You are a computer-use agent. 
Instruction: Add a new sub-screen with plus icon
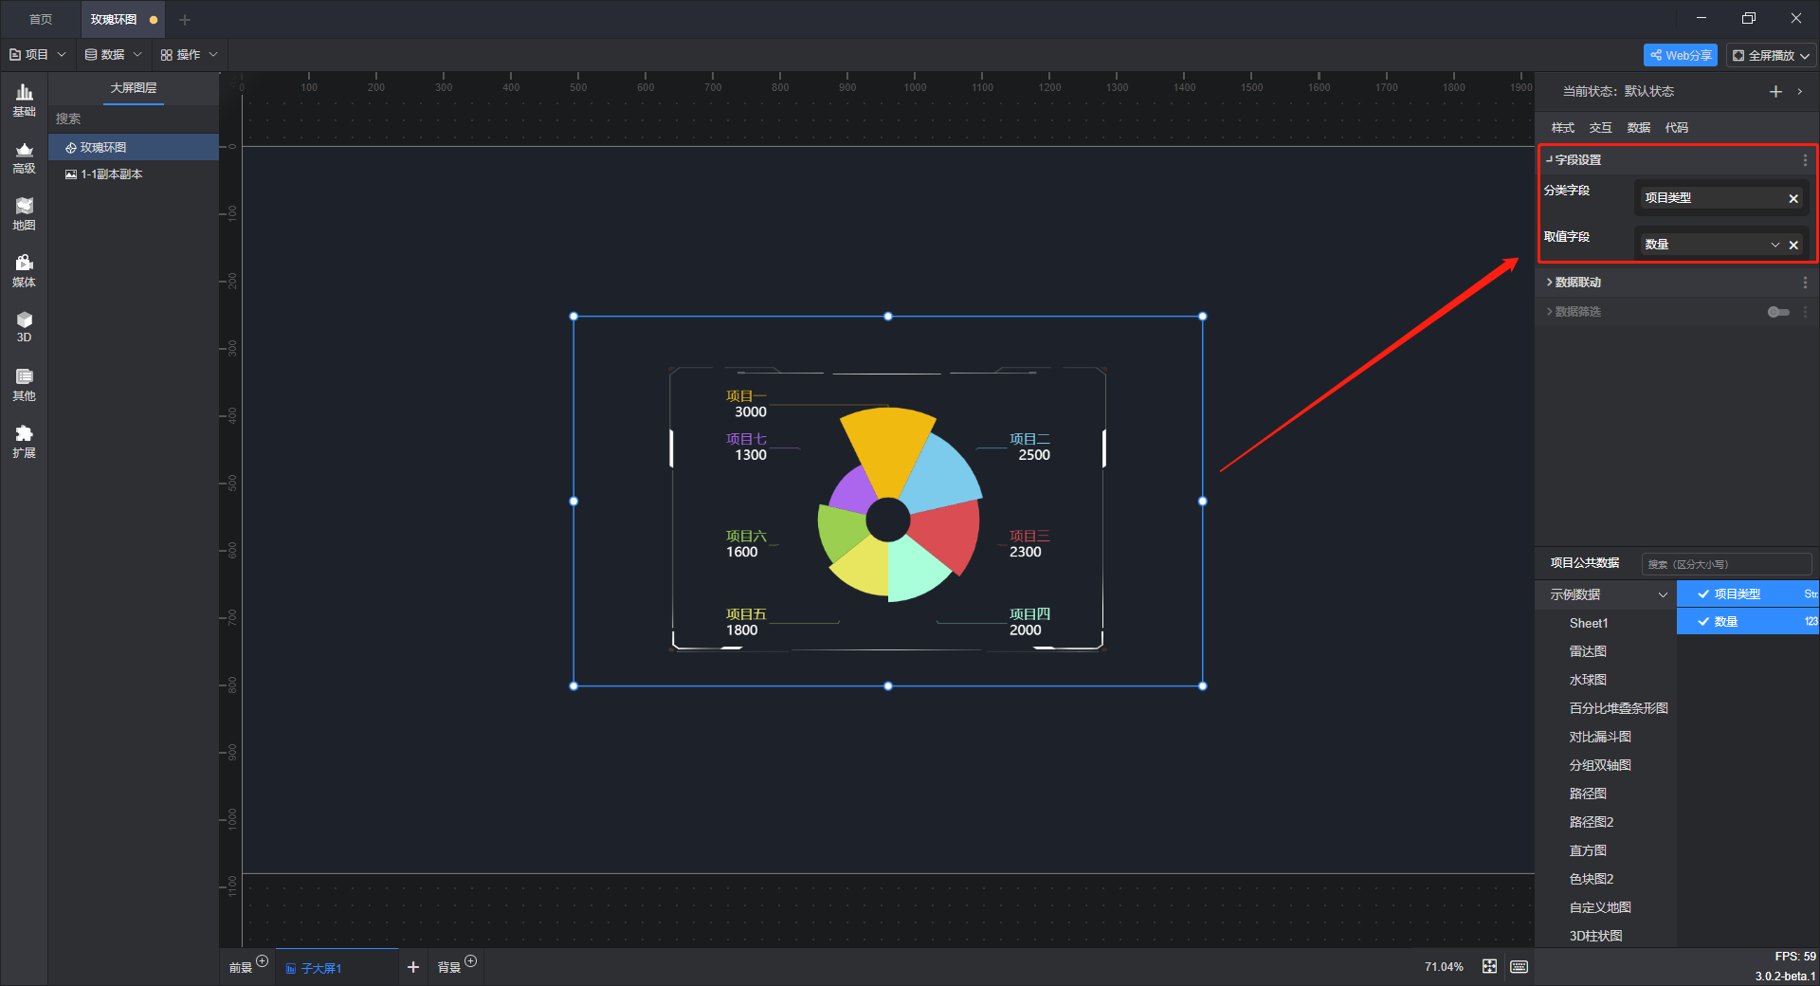click(x=413, y=967)
